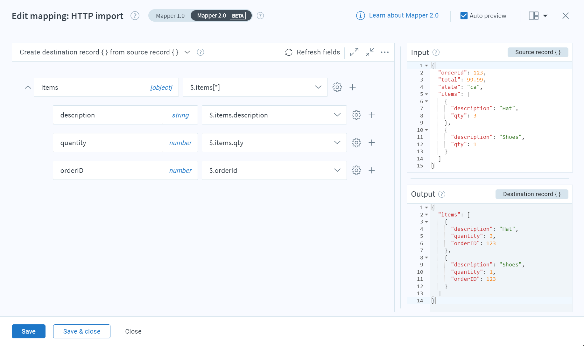Open help icon next to Input panel

click(x=436, y=52)
